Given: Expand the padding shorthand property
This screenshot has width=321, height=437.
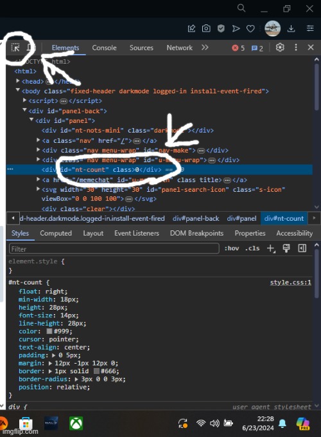Looking at the screenshot, I should point(54,355).
